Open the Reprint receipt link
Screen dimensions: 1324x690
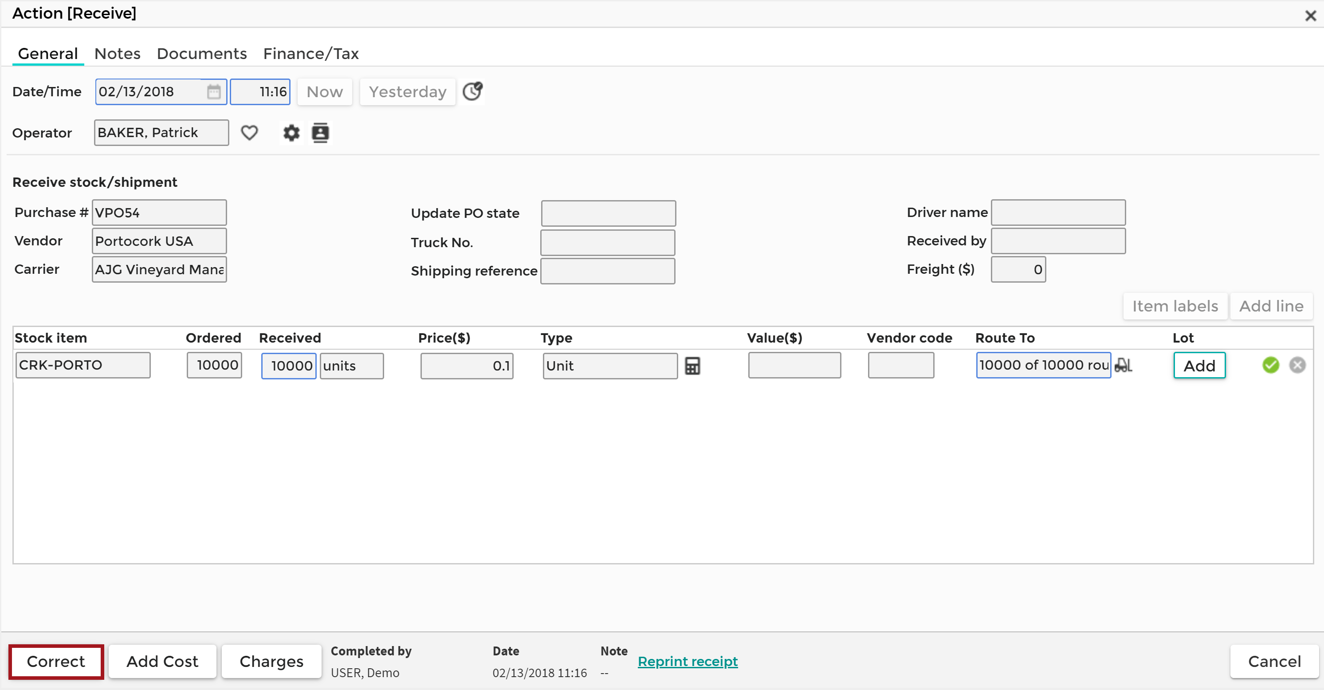pos(688,661)
